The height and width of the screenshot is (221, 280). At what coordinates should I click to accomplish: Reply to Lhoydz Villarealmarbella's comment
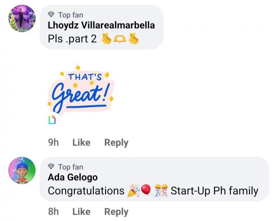[116, 143]
